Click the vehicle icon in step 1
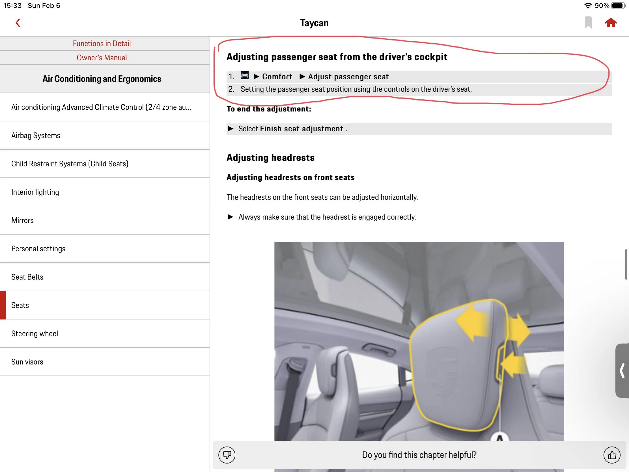The image size is (629, 472). point(245,76)
